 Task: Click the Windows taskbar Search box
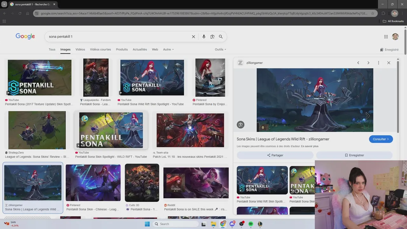point(175,224)
